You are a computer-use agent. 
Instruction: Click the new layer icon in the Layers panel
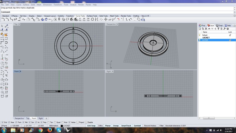click(x=200, y=29)
